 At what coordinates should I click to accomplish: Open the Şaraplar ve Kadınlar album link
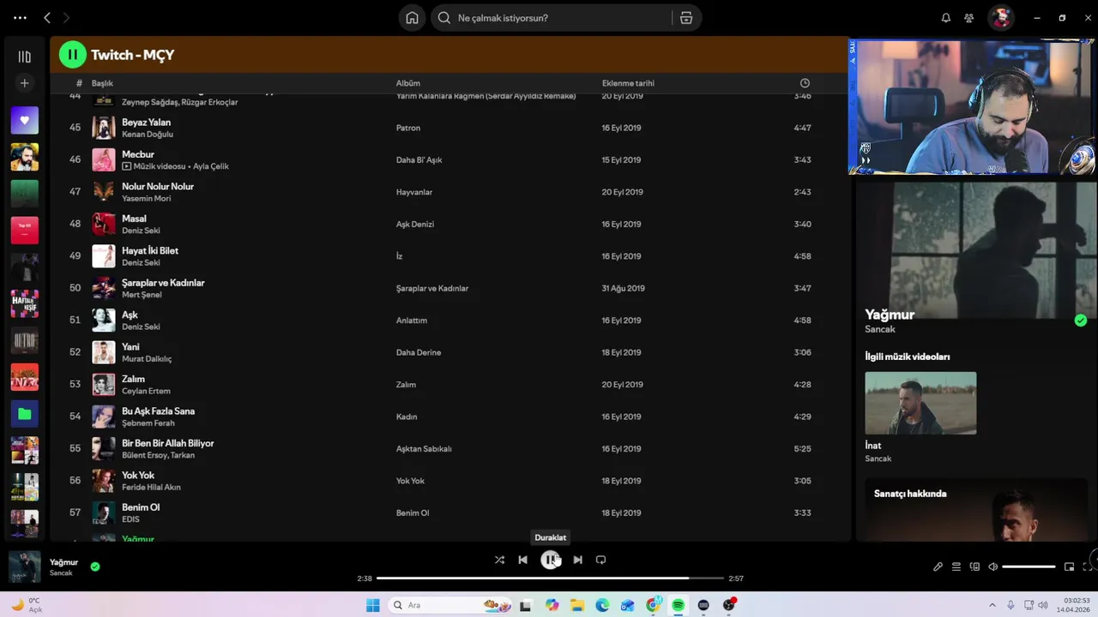click(x=432, y=288)
